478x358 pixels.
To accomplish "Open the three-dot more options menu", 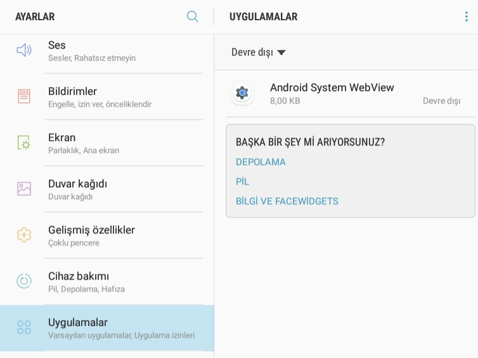I will [x=466, y=16].
